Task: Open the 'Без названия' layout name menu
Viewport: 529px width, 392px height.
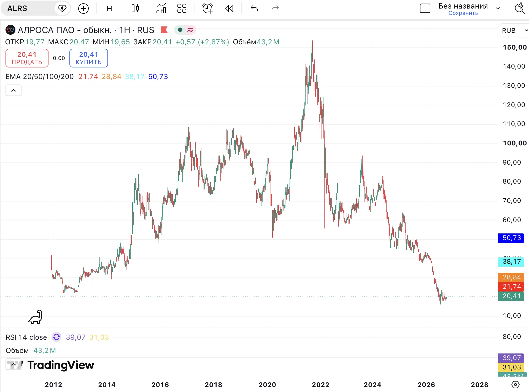Action: [x=463, y=6]
